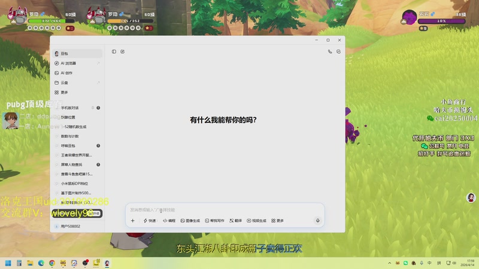Open the Doubao app taskbar icon
This screenshot has height=269, width=479.
point(107,263)
